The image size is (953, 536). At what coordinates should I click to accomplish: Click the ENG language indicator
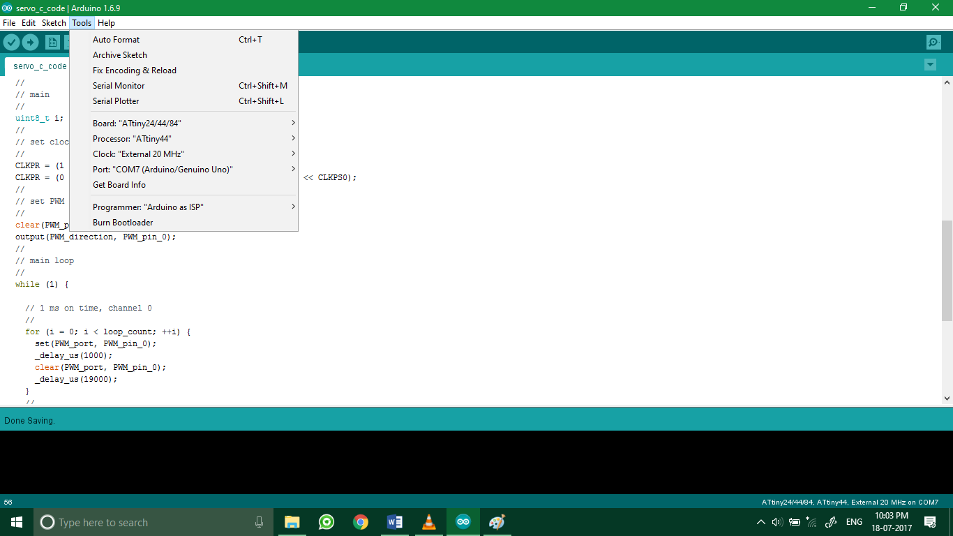coord(854,522)
